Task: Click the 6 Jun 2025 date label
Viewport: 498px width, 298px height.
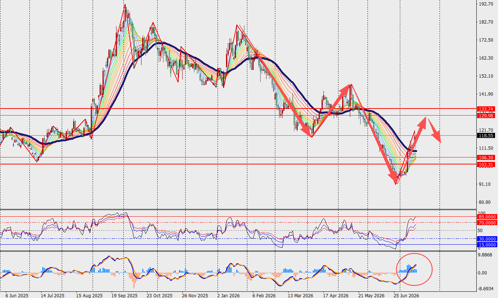Action: point(15,295)
